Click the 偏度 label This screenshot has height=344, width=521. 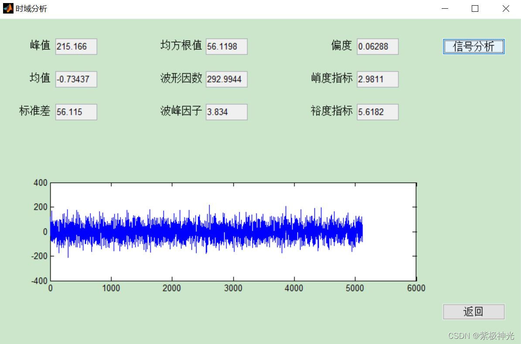tap(341, 45)
